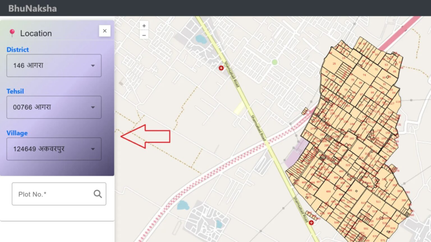
Task: Select plot 25 on the village map
Action: pos(334,64)
